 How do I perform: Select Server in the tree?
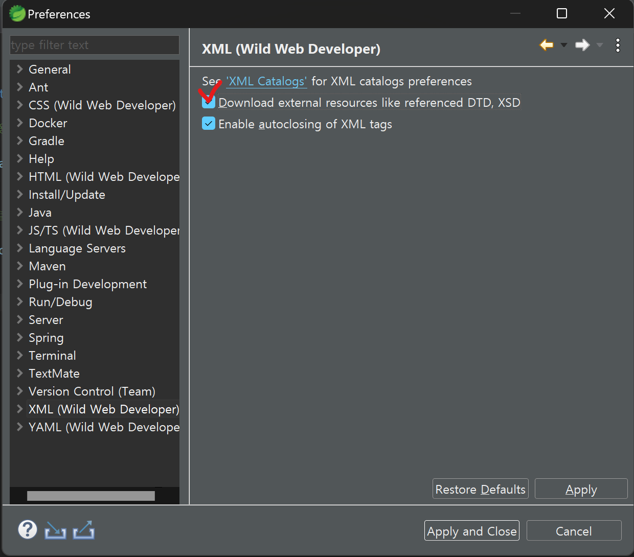(x=46, y=320)
